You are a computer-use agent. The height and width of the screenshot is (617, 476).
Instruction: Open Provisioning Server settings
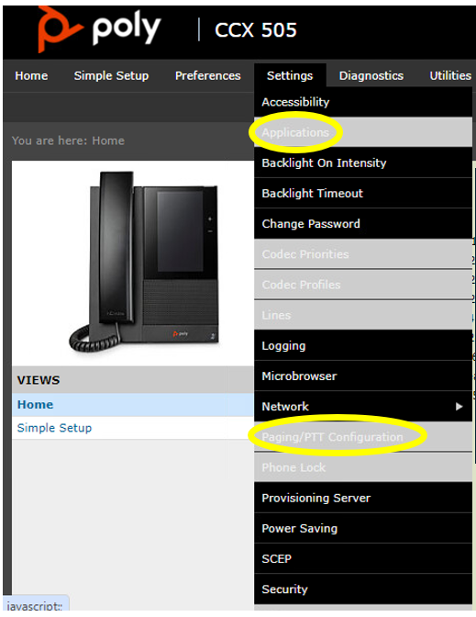point(363,498)
